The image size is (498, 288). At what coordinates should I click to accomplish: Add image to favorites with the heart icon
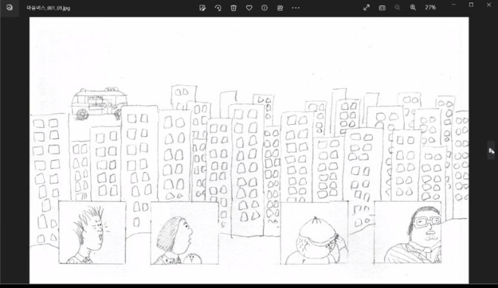tap(249, 8)
